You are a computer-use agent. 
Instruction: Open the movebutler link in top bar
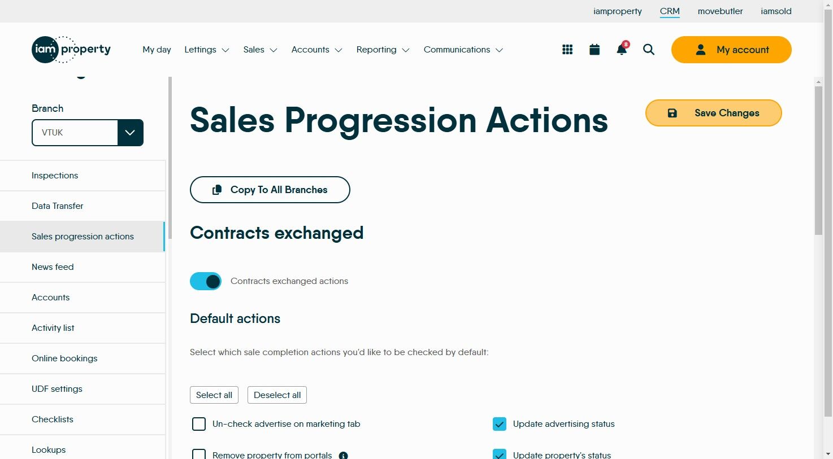(720, 11)
